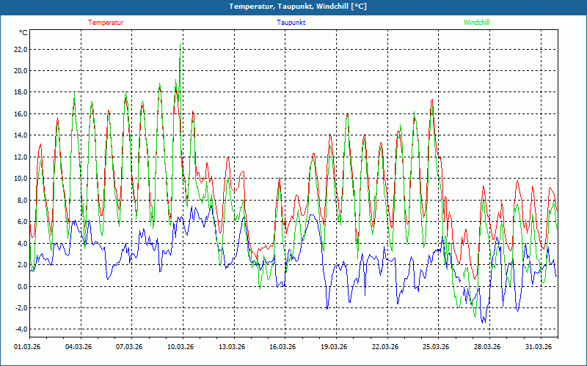Click the blue Taupunkt legend label

291,23
